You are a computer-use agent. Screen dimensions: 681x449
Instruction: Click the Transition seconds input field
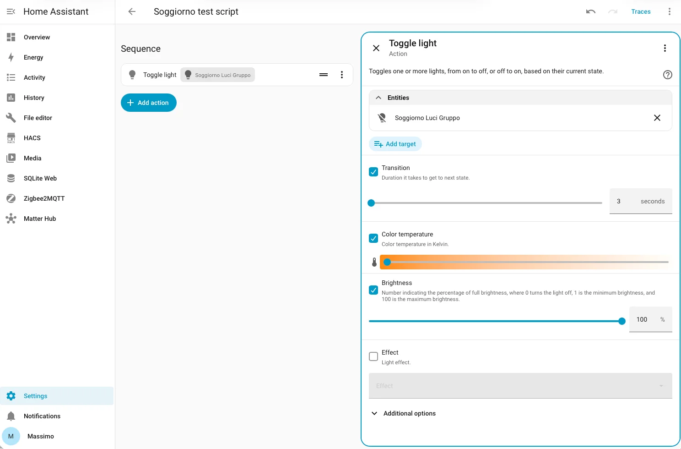641,201
